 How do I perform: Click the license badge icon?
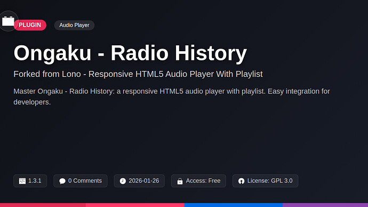tap(241, 181)
